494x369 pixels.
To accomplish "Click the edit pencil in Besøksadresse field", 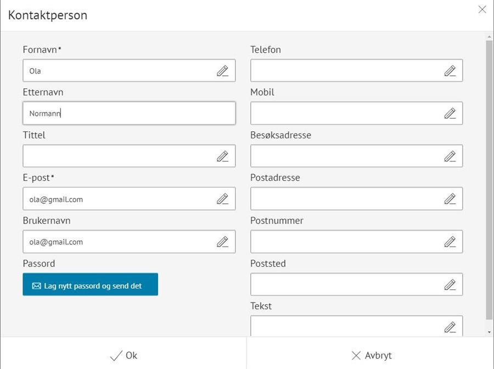I will click(450, 156).
